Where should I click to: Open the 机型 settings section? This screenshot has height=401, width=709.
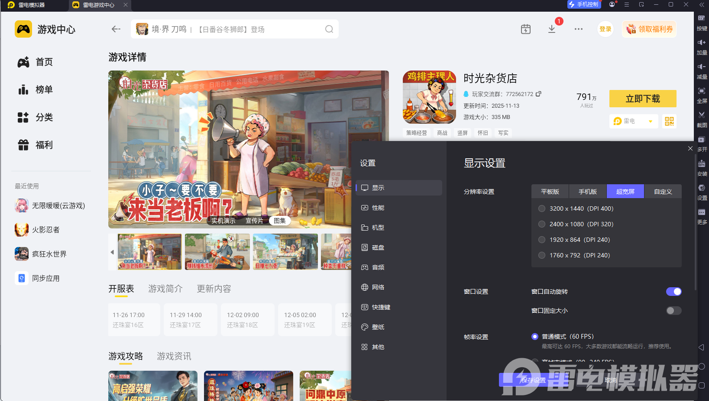click(399, 228)
